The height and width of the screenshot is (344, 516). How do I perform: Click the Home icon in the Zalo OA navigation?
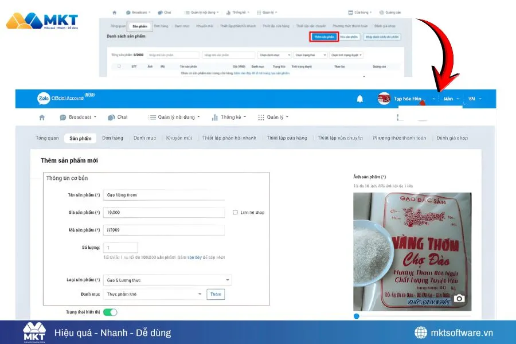tap(42, 116)
